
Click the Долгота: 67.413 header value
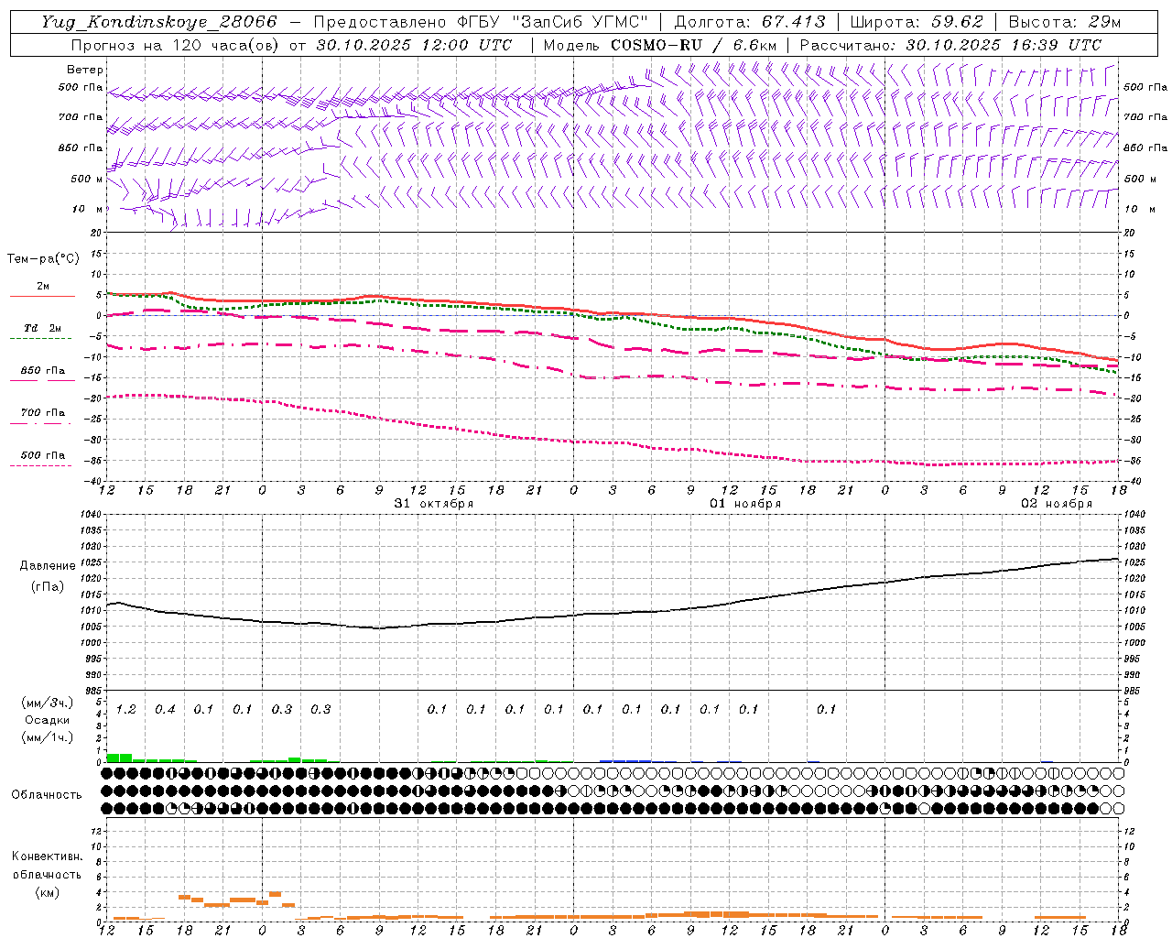click(x=750, y=22)
